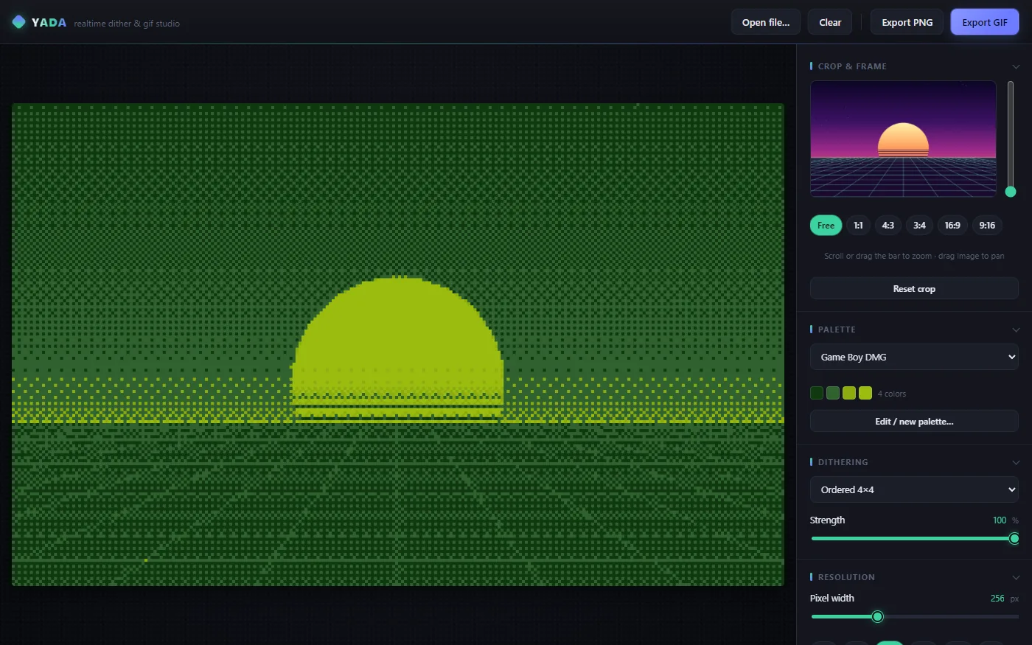Click the YADA diamond logo icon
Viewport: 1032px width, 645px height.
[x=19, y=22]
